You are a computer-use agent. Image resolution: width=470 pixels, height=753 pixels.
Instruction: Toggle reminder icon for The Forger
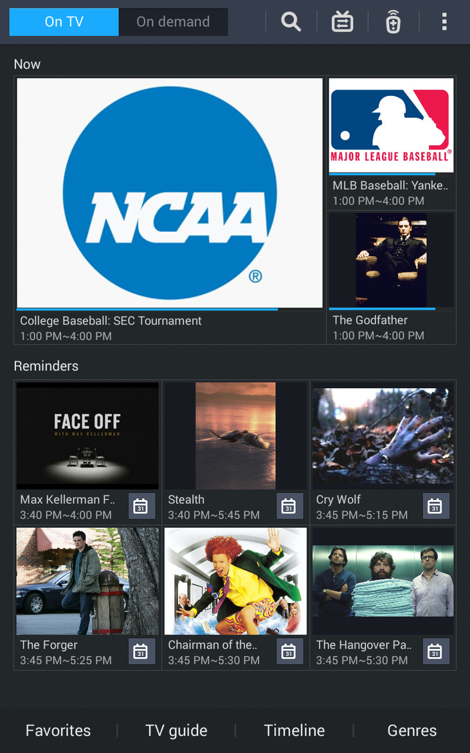pos(141,651)
